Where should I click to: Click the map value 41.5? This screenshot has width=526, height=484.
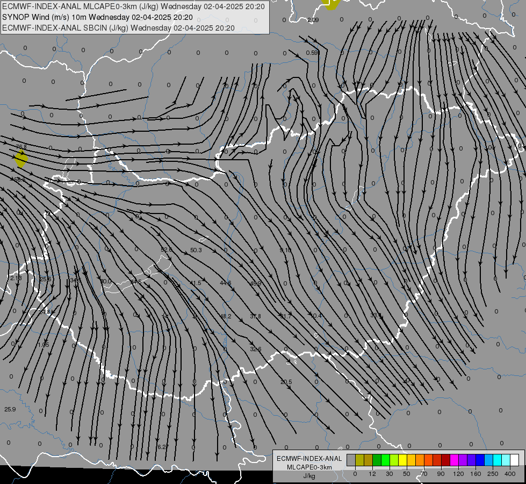tap(196, 283)
